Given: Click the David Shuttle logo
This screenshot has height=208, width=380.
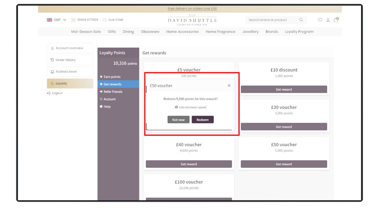Looking at the screenshot, I should click(x=192, y=20).
